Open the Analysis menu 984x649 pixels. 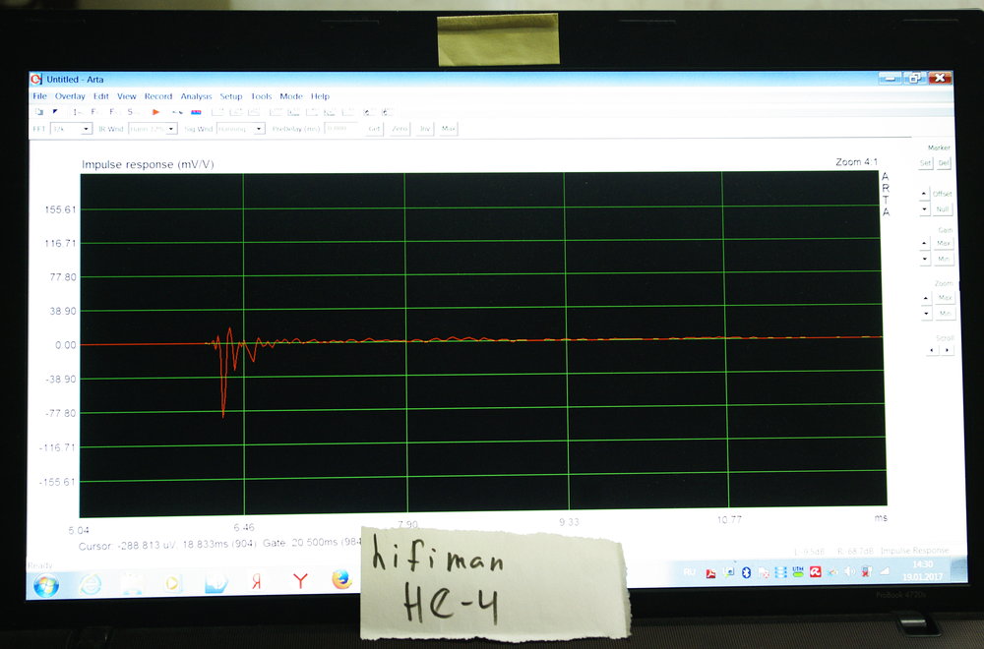pos(196,96)
